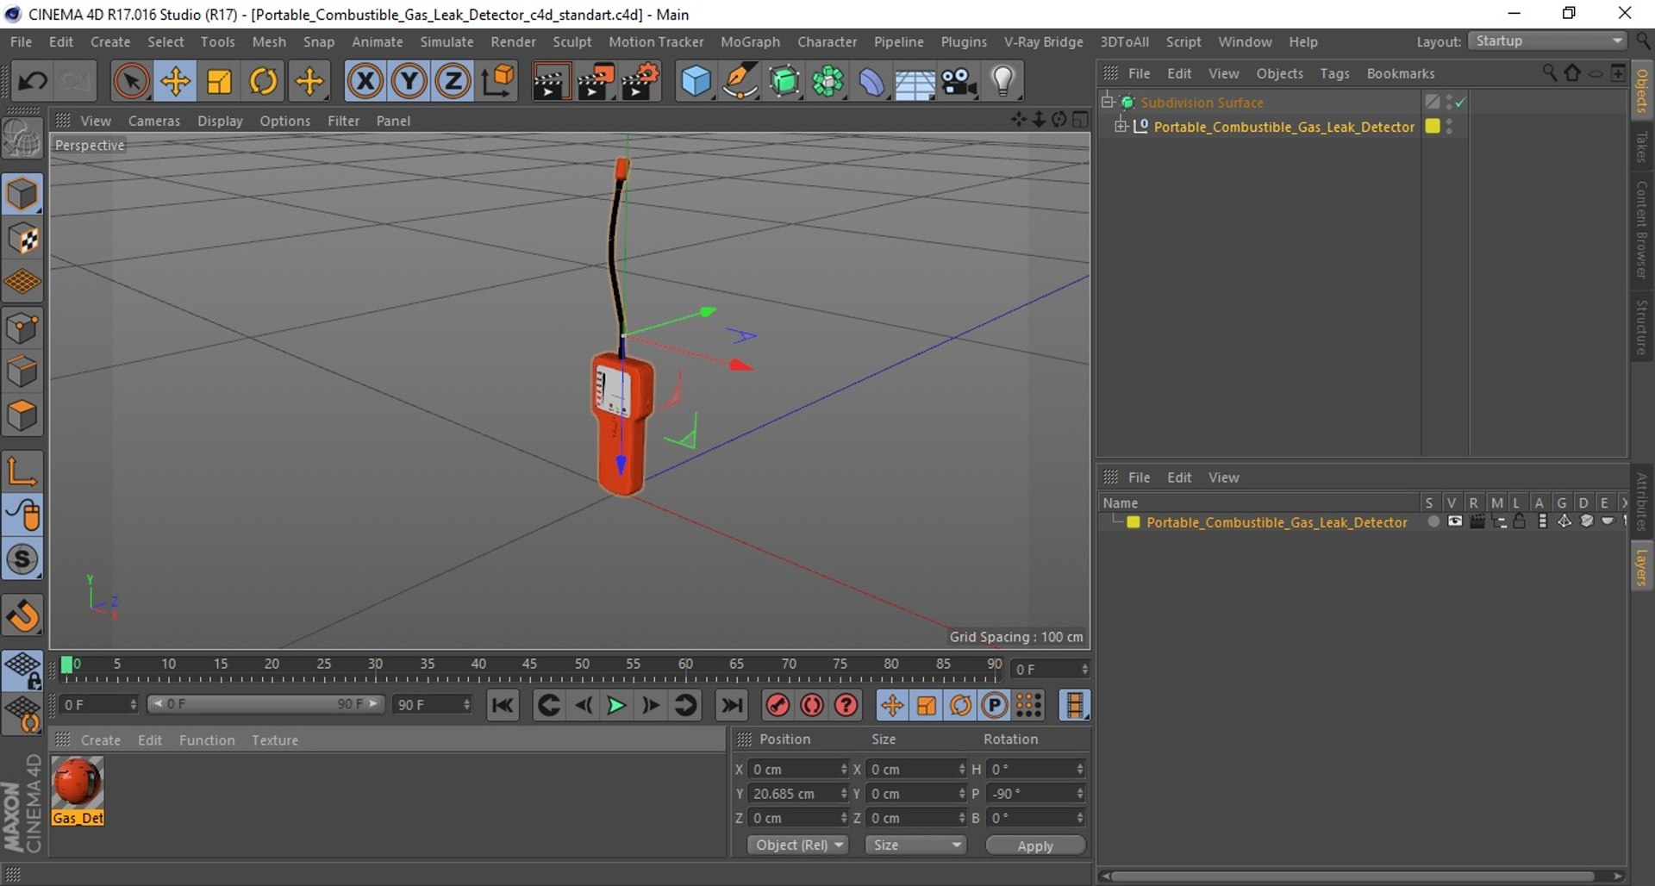Go to start of timeline
The height and width of the screenshot is (886, 1655).
pos(503,706)
